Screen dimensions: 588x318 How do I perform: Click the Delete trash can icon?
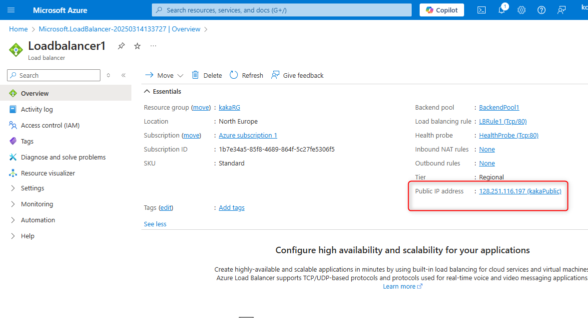(195, 75)
